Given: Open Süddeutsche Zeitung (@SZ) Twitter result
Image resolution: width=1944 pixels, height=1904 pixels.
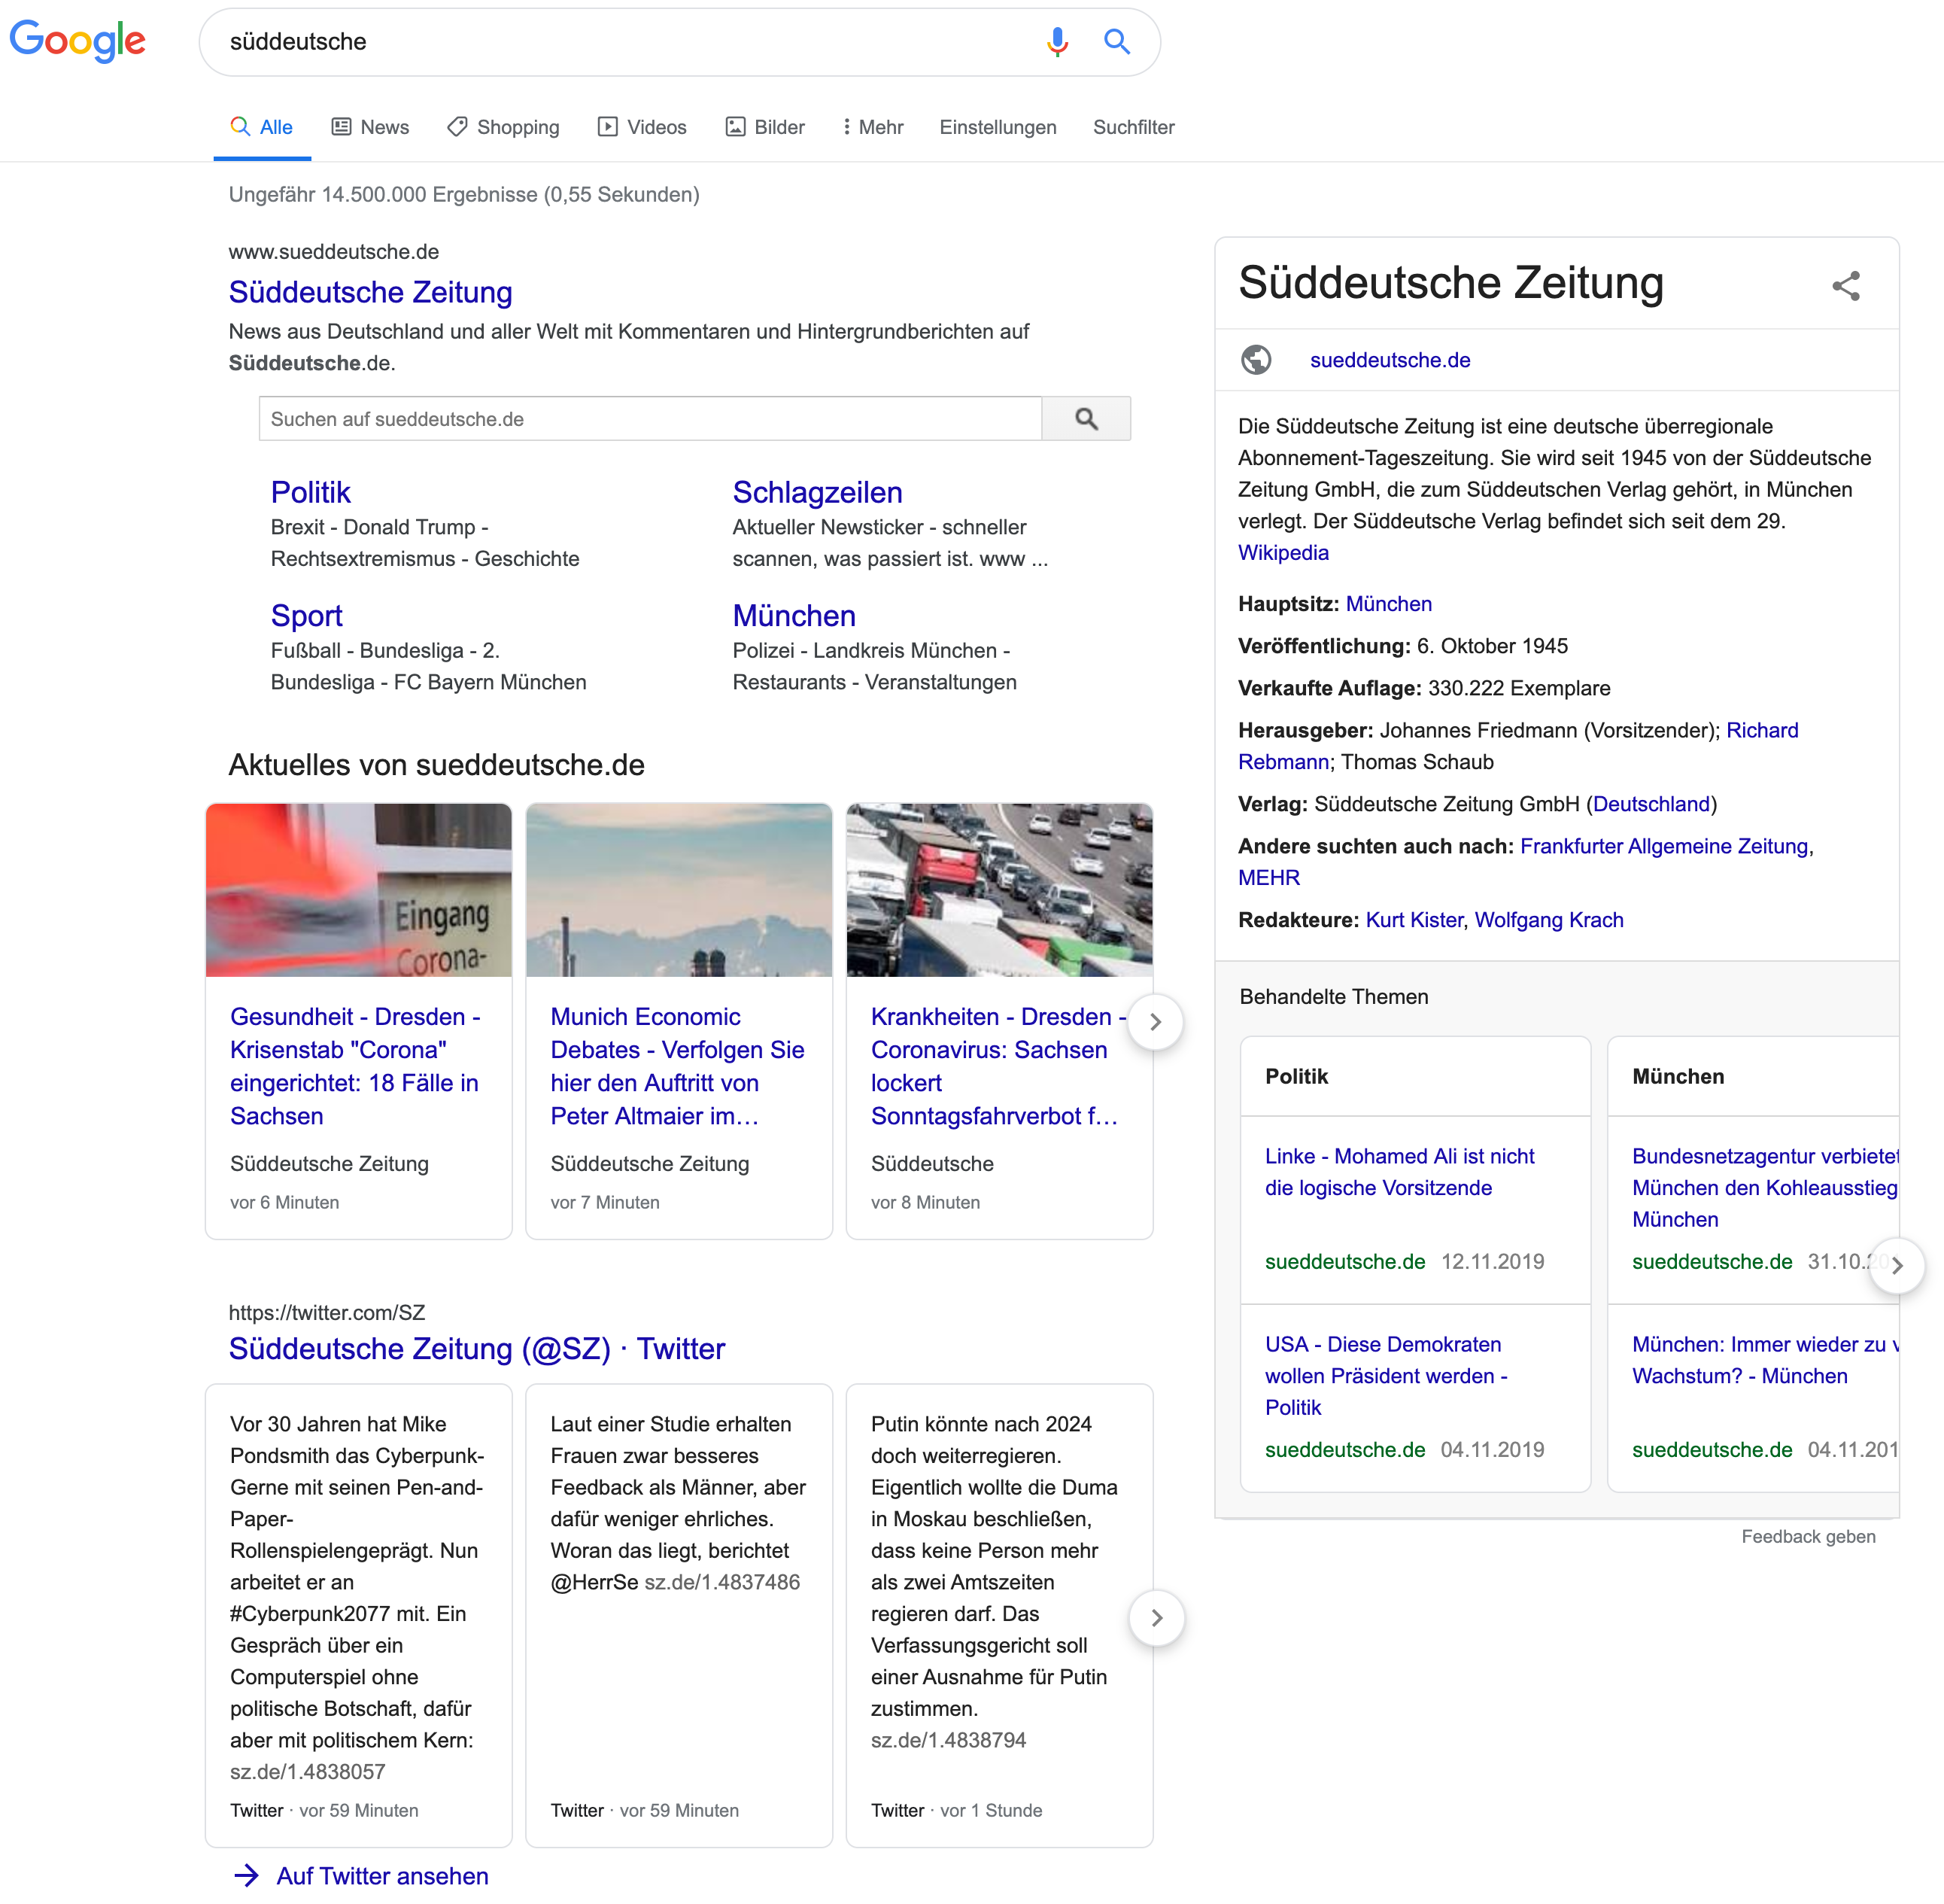Looking at the screenshot, I should (x=477, y=1348).
